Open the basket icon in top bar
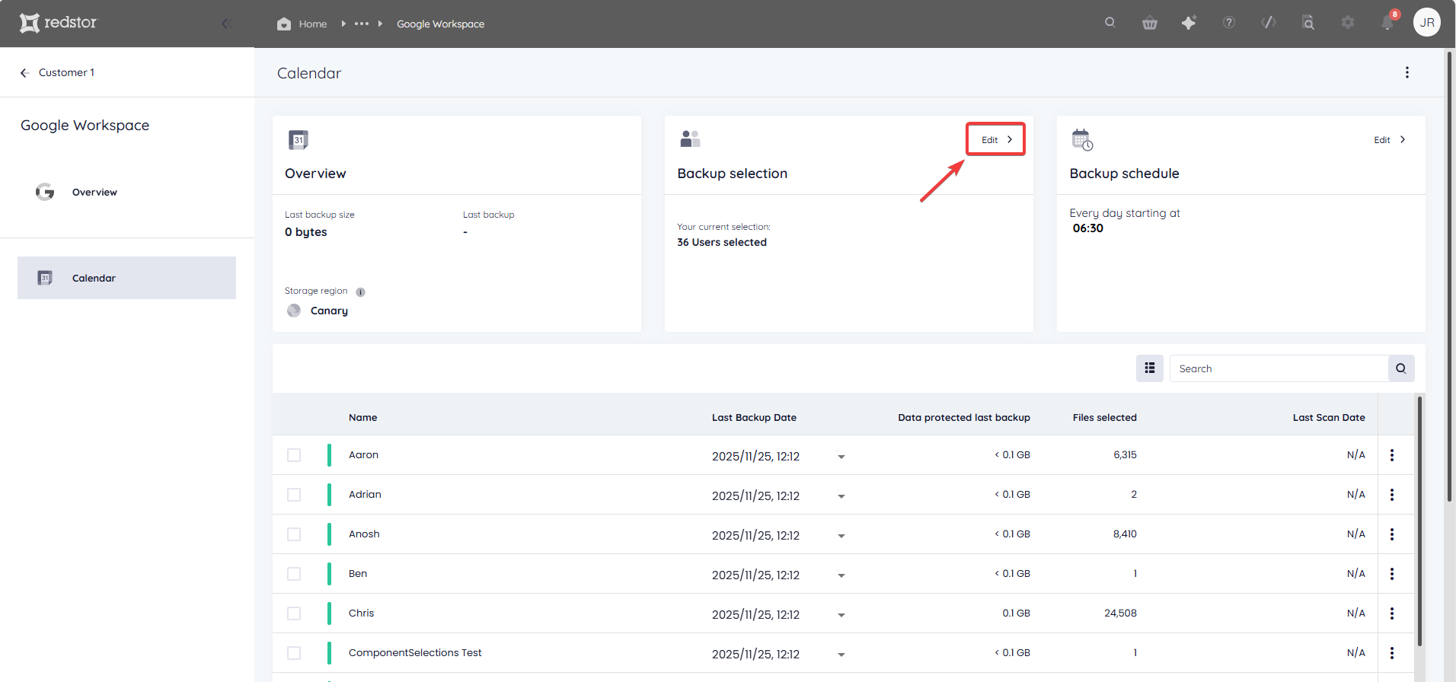1456x682 pixels. [x=1150, y=23]
